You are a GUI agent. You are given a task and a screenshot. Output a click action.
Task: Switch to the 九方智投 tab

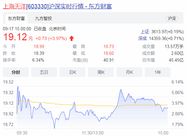pyautogui.click(x=44, y=19)
